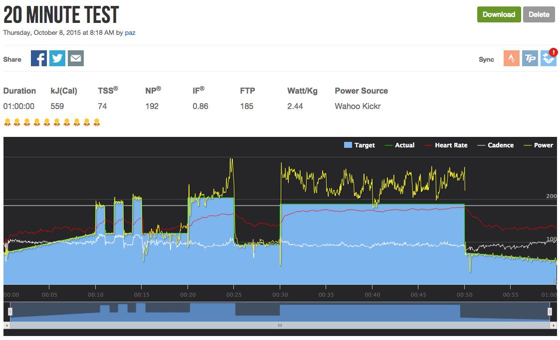The width and height of the screenshot is (560, 340).
Task: Click the 20 MINUTE TEST title
Action: pyautogui.click(x=61, y=15)
